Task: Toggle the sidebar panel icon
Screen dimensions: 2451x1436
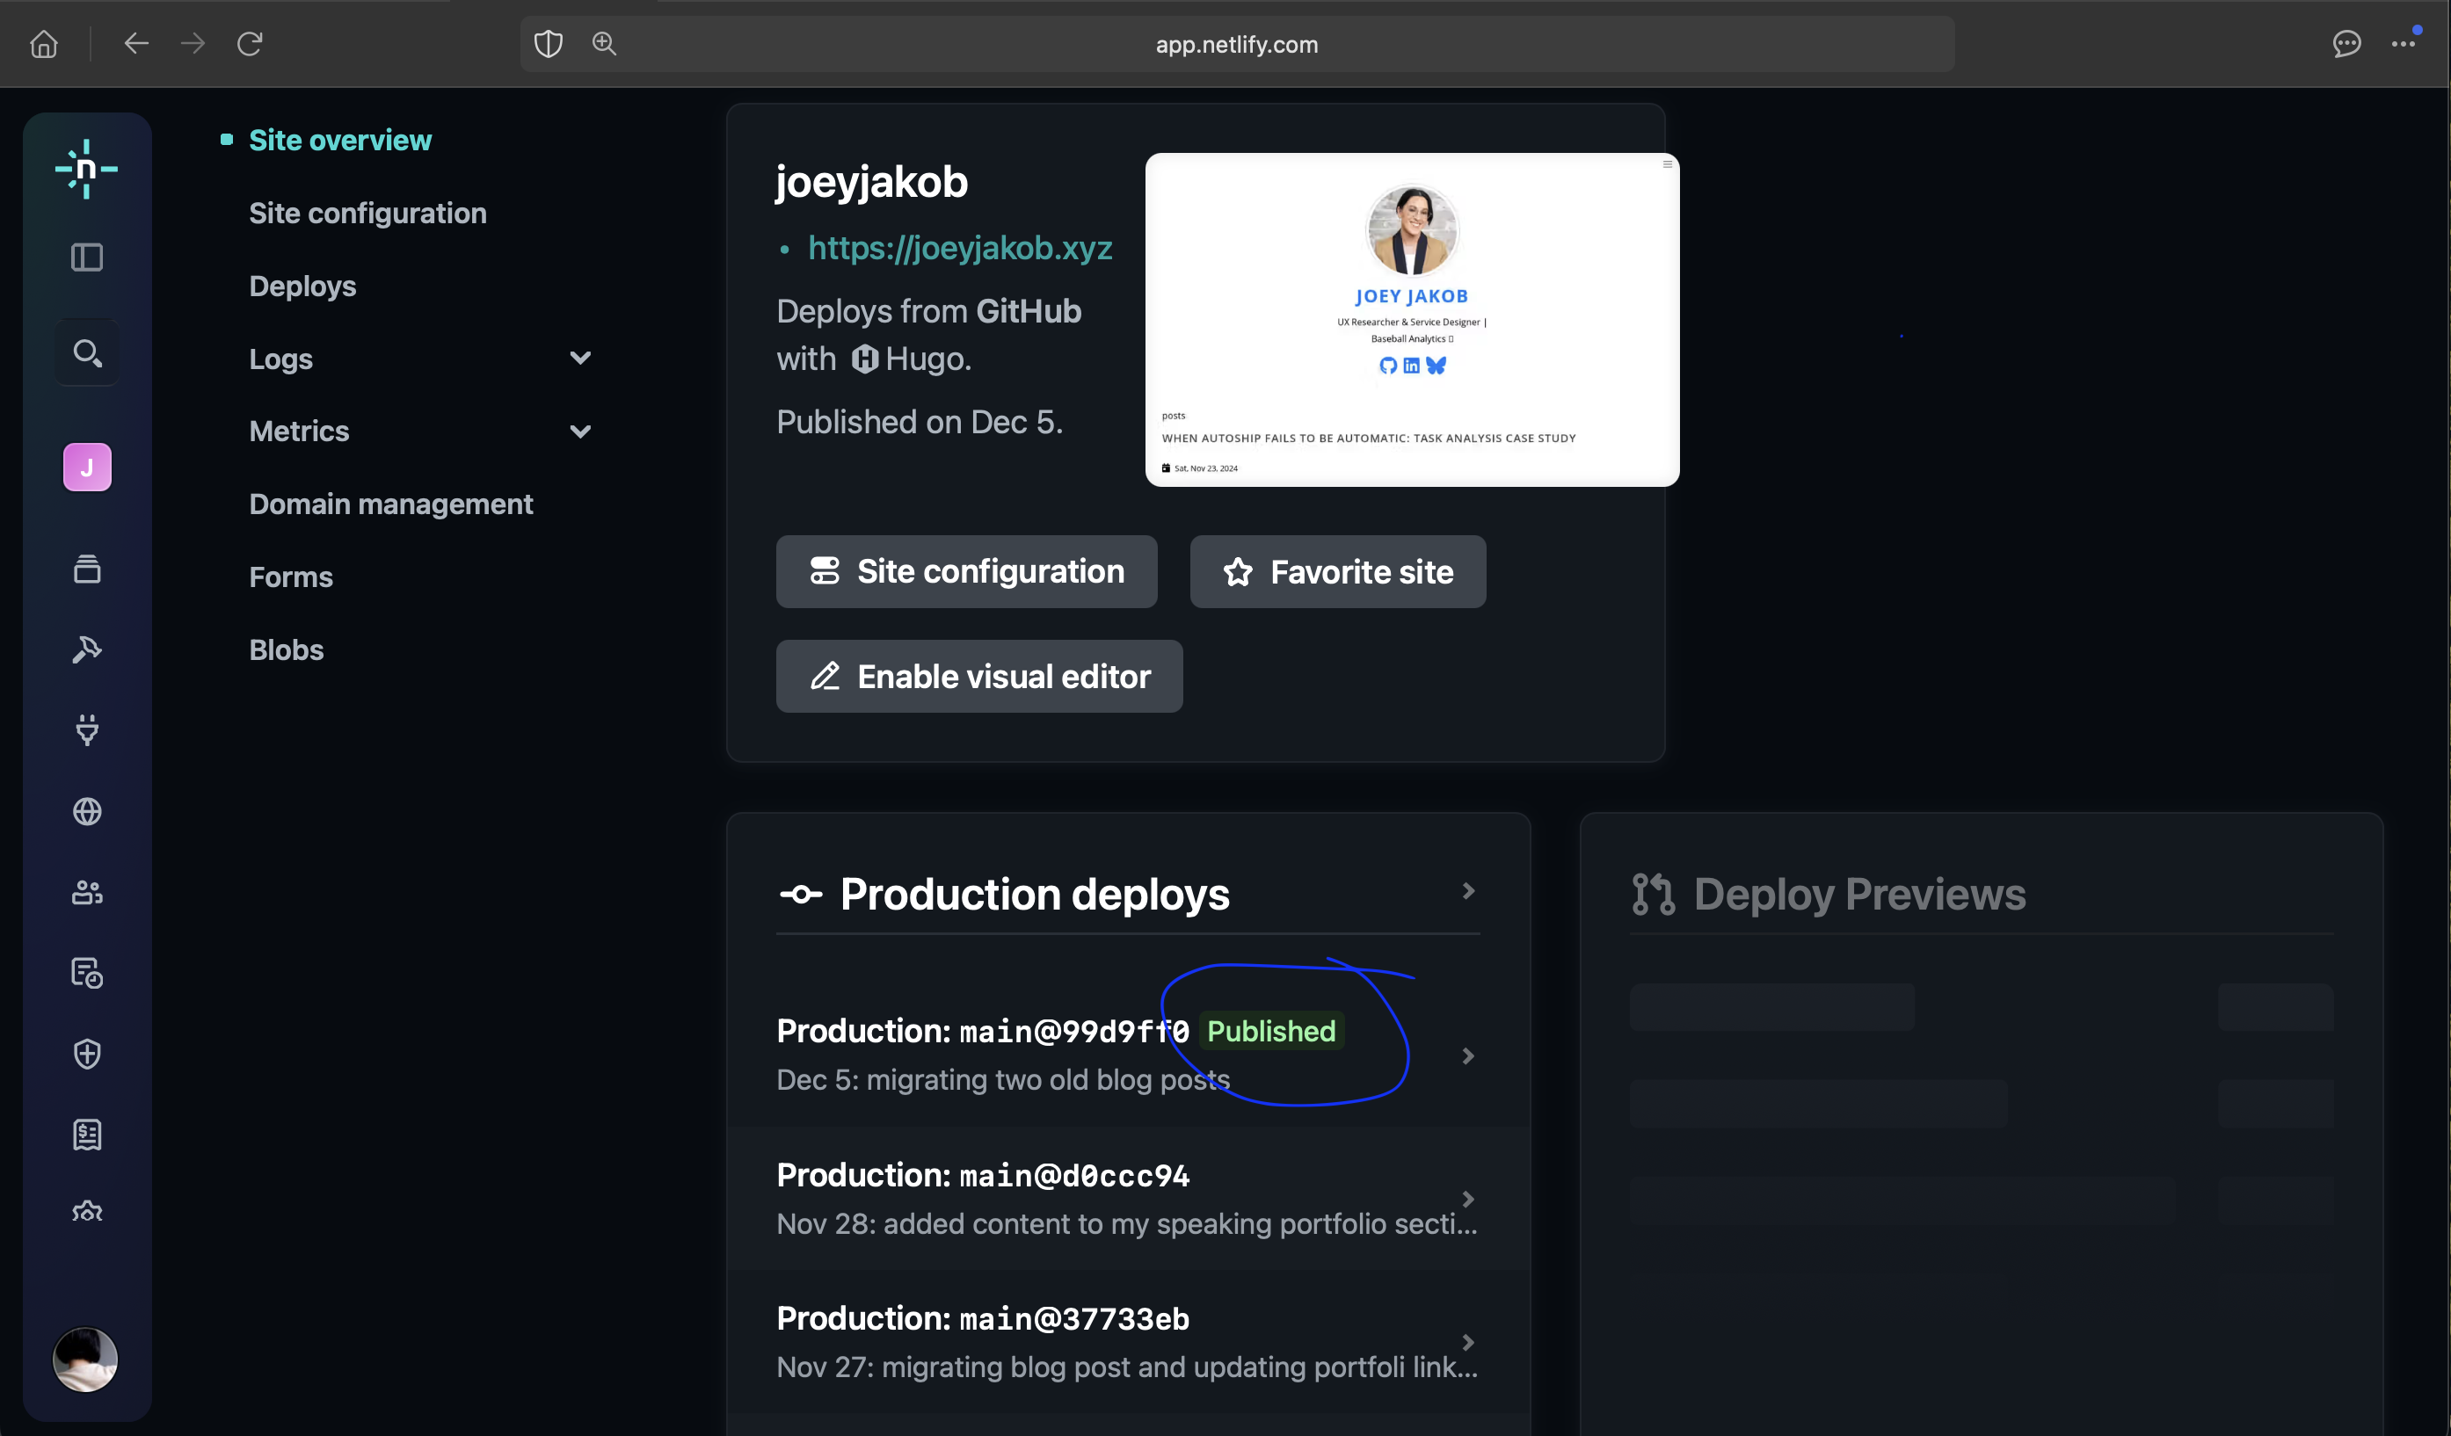Action: click(x=86, y=257)
